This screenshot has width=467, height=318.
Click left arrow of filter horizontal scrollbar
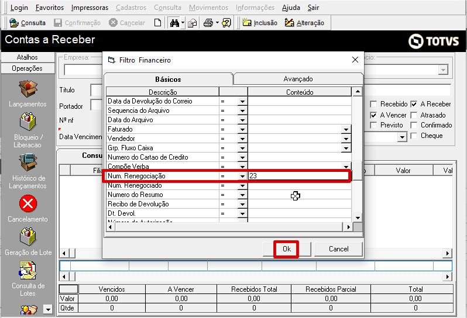(111, 227)
